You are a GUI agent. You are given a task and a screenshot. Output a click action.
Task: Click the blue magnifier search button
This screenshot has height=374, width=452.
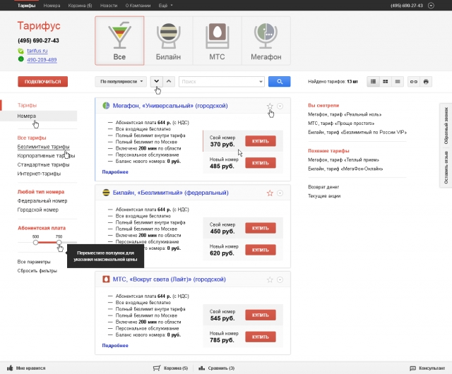tap(280, 82)
